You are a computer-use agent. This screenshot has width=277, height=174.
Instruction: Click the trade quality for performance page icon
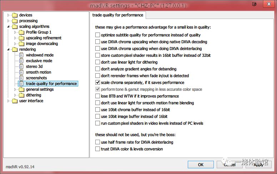[x=21, y=84]
